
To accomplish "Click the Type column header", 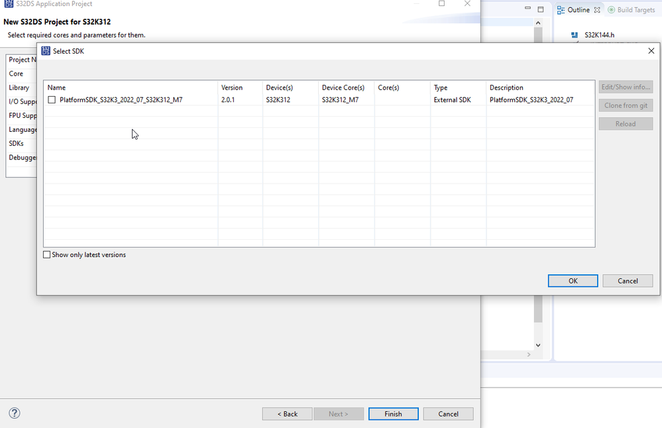I will tap(459, 87).
